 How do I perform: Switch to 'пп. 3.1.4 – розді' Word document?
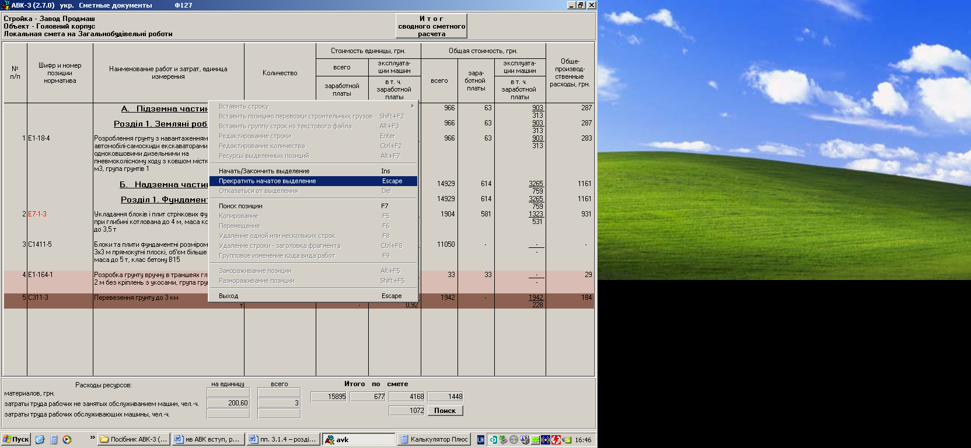click(282, 439)
